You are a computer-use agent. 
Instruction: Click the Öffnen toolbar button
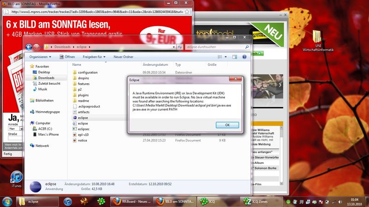coord(67,57)
